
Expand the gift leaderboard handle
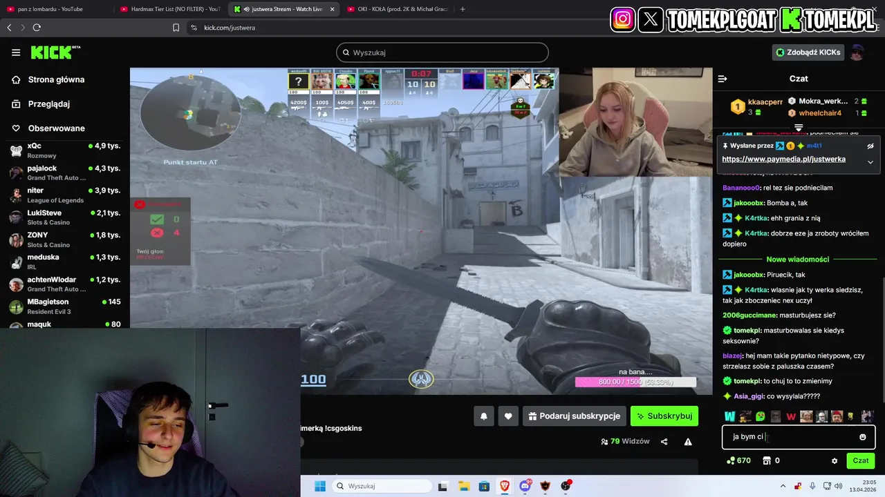point(799,128)
